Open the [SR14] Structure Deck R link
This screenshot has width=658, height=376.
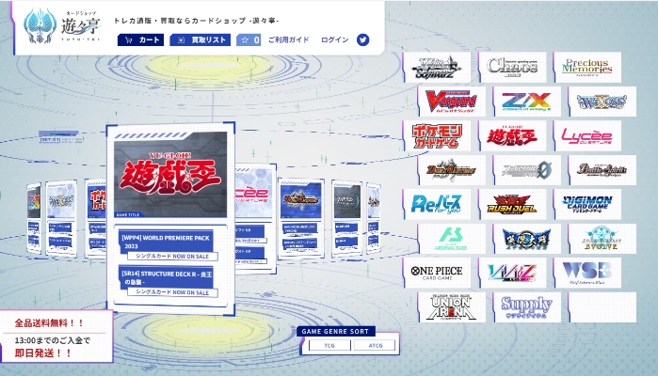[167, 281]
